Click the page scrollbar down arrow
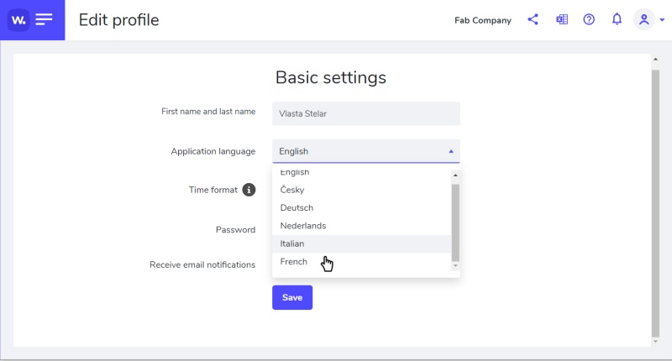Screen dimensions: 672x361 [x=655, y=341]
